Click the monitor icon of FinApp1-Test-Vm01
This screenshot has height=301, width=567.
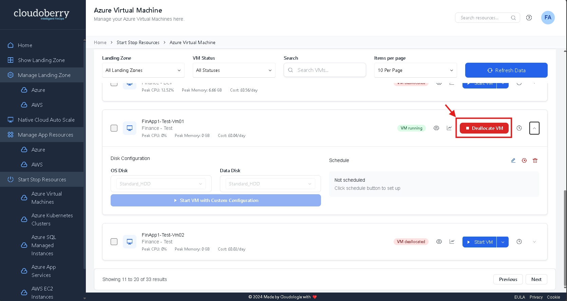coord(130,128)
